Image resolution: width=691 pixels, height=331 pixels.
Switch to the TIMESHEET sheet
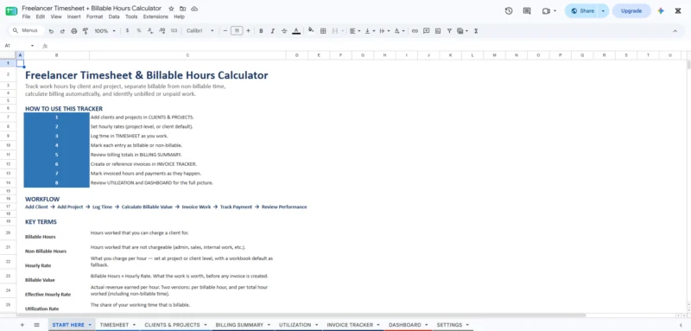click(x=114, y=325)
